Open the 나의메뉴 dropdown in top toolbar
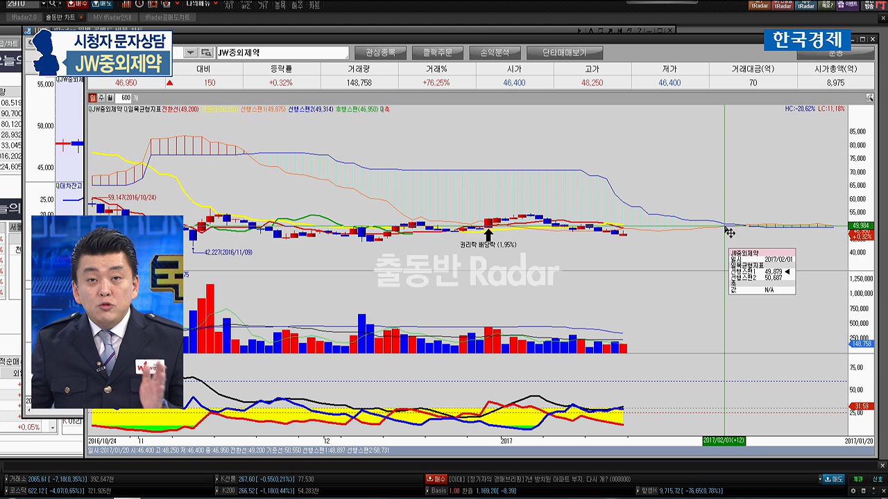 click(200, 4)
